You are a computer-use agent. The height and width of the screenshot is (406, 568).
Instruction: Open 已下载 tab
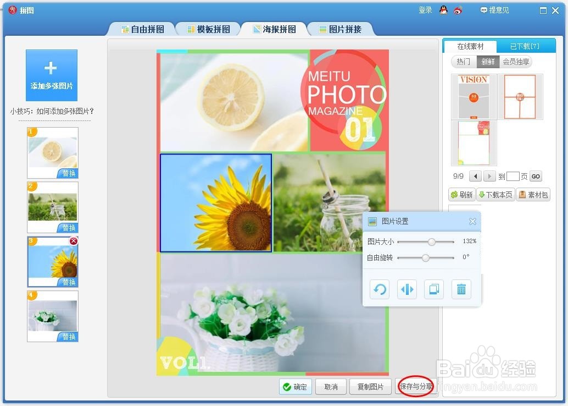pyautogui.click(x=525, y=46)
